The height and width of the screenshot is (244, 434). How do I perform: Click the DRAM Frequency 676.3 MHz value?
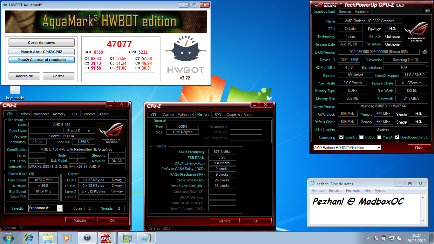click(222, 152)
